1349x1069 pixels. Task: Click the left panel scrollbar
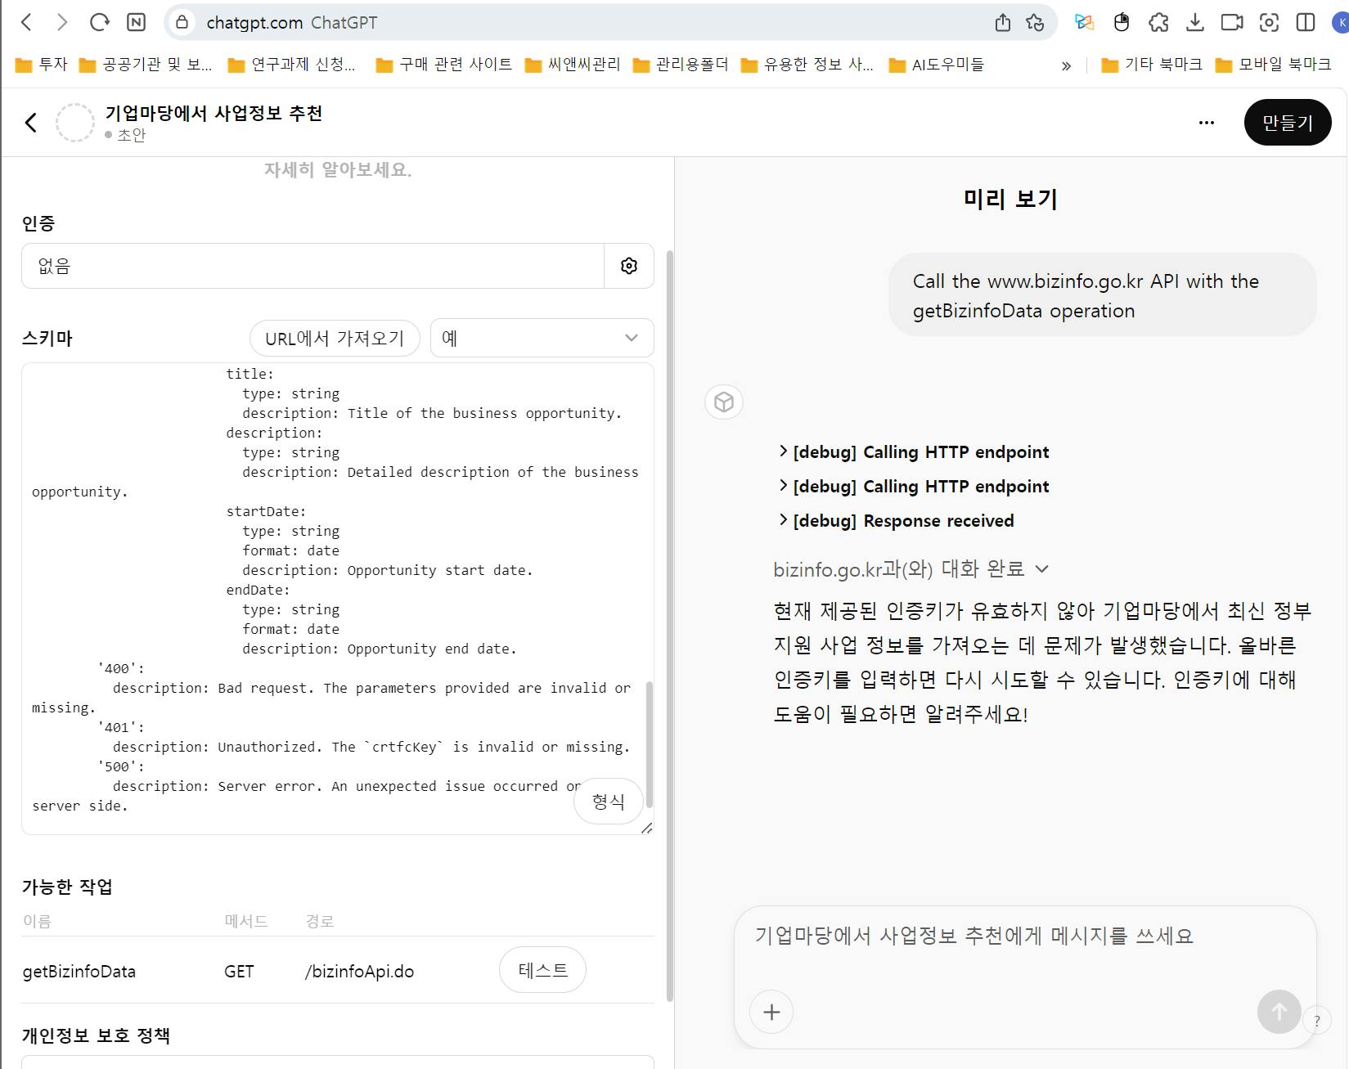pos(670,626)
